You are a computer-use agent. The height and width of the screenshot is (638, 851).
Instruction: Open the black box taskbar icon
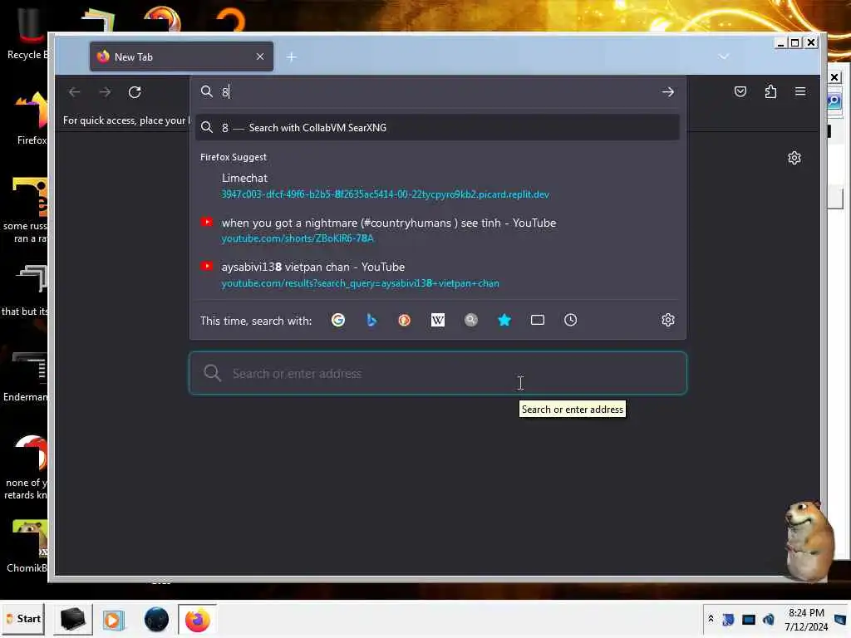coord(73,619)
